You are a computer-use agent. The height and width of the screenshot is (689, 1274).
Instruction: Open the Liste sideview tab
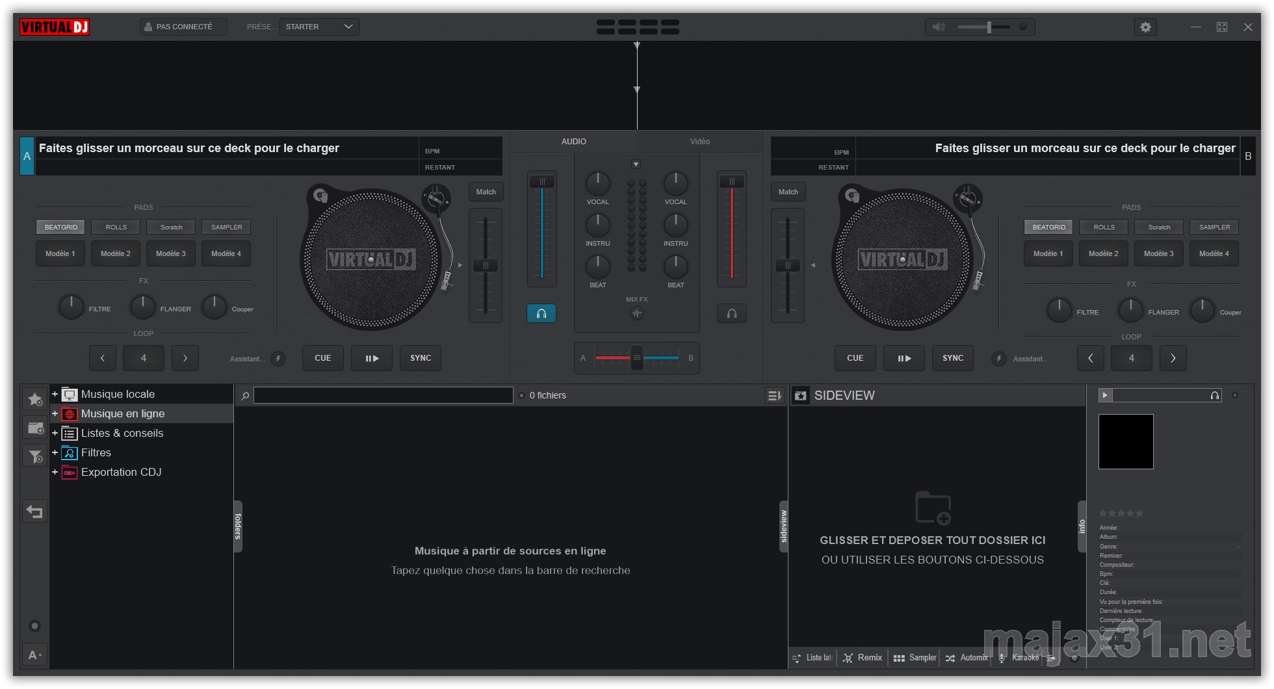[x=812, y=658]
